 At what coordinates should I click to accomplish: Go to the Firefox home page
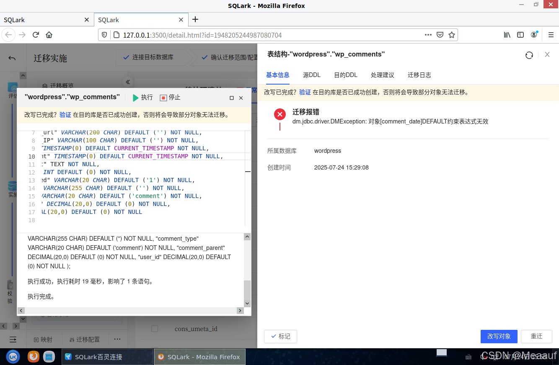tap(49, 35)
